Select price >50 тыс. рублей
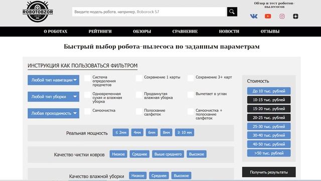 269,153
